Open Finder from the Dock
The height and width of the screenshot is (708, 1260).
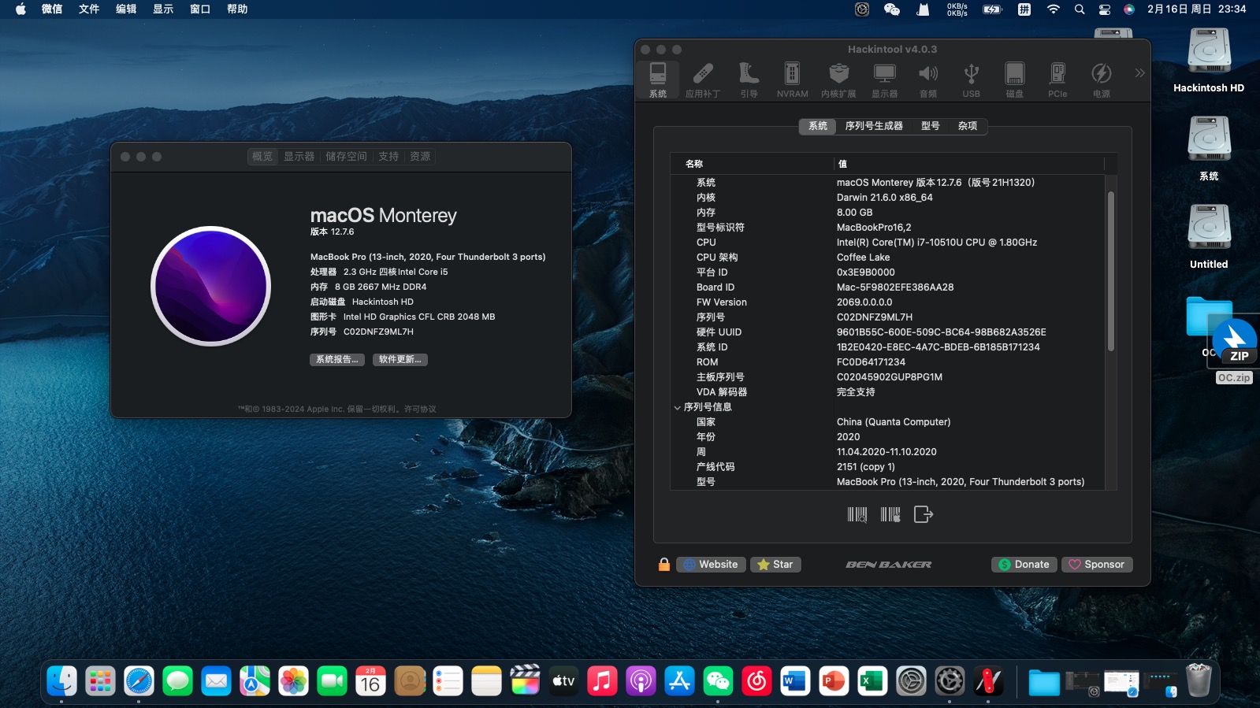click(61, 681)
